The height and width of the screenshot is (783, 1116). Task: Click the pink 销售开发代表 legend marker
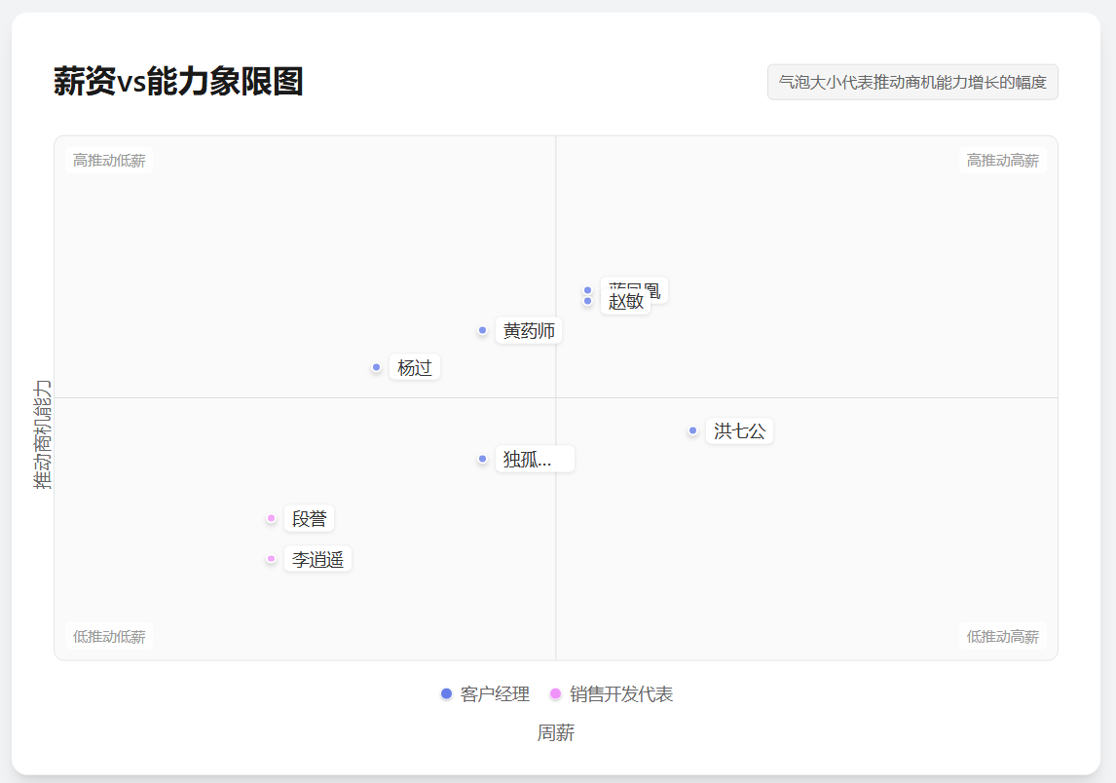[x=556, y=694]
